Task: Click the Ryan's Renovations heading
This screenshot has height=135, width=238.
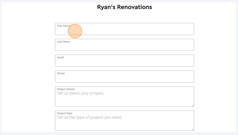Action: click(124, 7)
